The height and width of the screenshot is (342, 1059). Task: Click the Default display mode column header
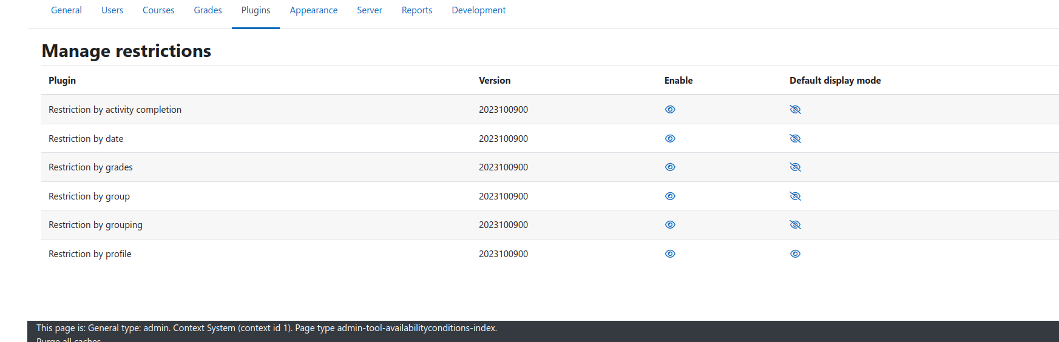(835, 81)
